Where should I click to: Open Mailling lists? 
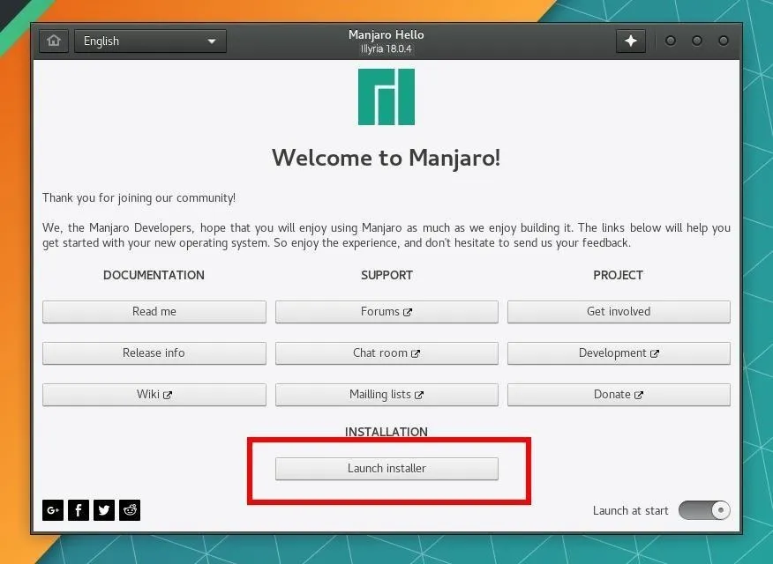click(386, 394)
